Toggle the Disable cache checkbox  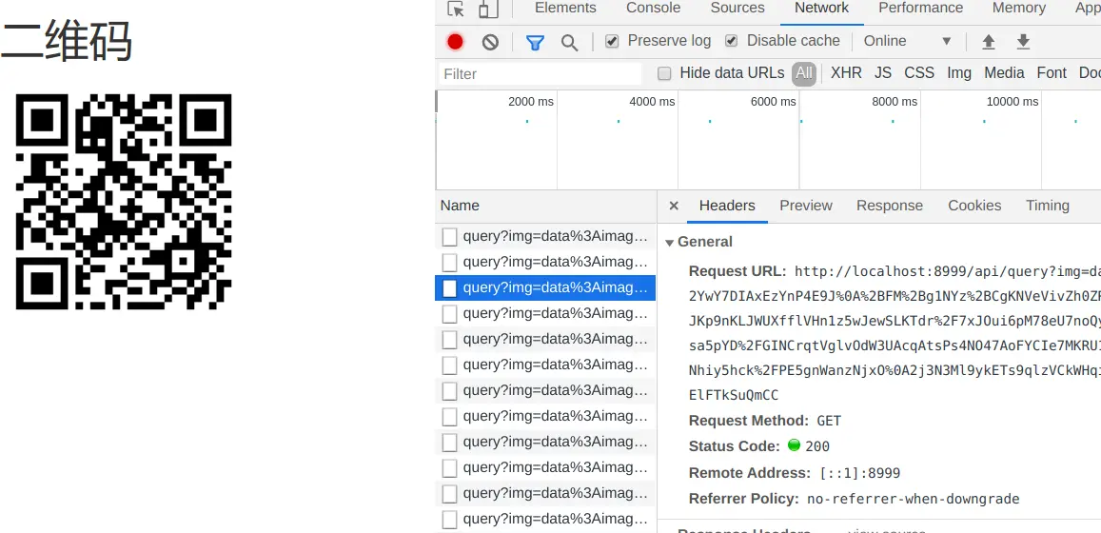732,42
